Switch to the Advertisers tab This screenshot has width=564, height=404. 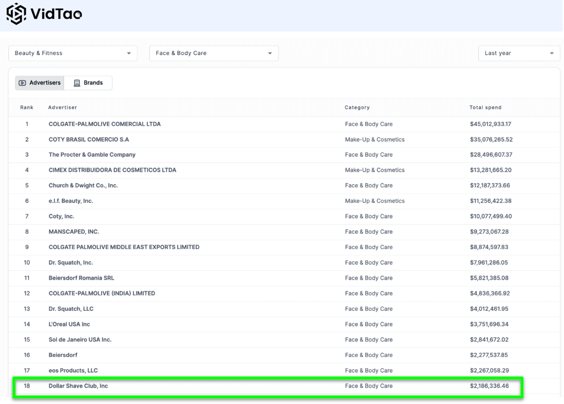point(40,83)
